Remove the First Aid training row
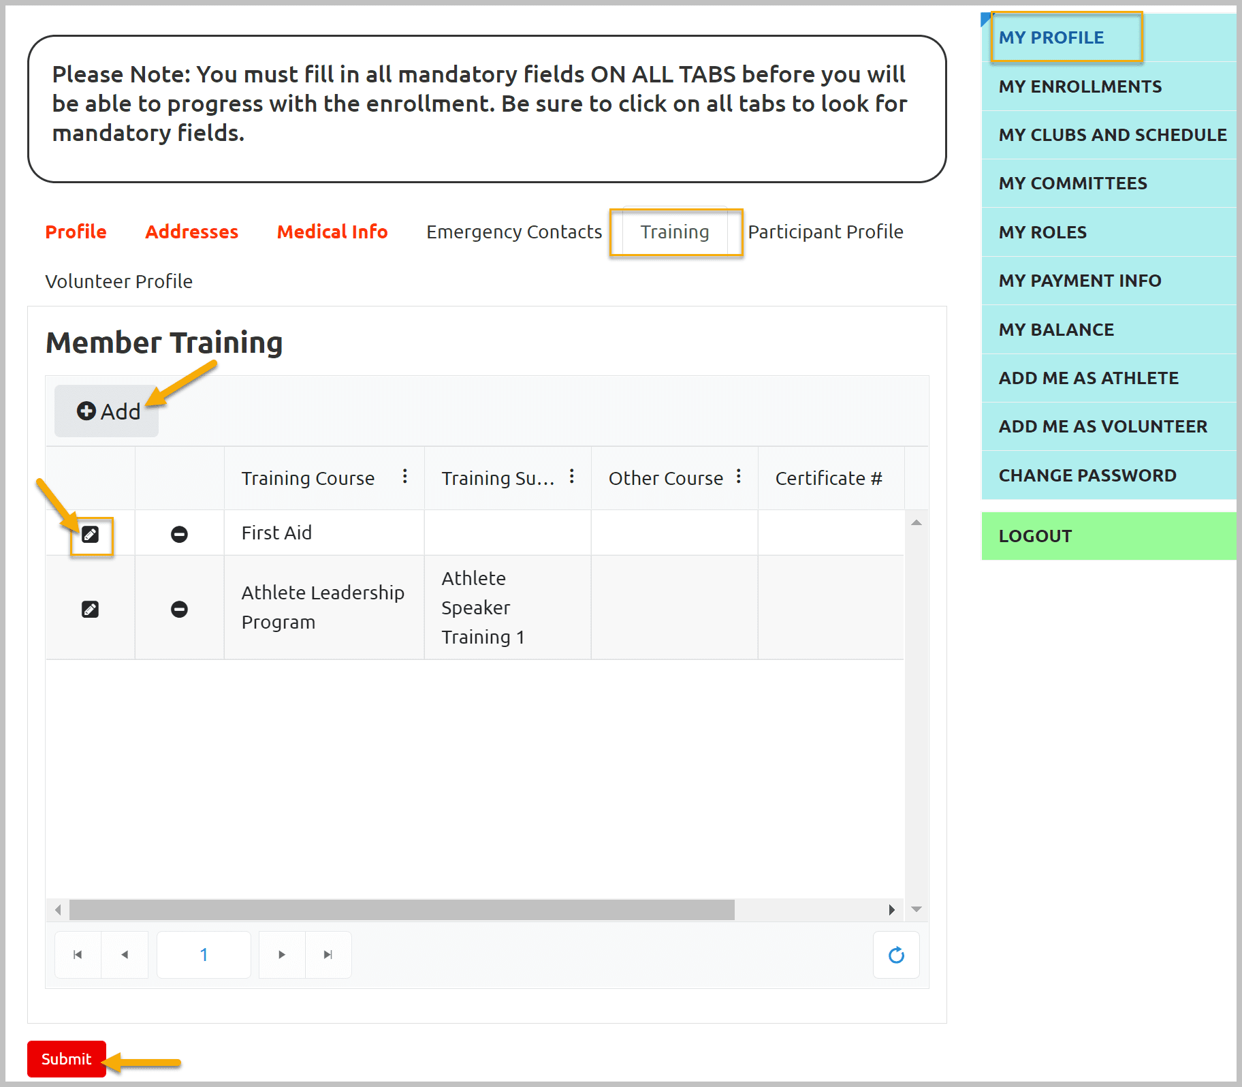 (x=179, y=535)
